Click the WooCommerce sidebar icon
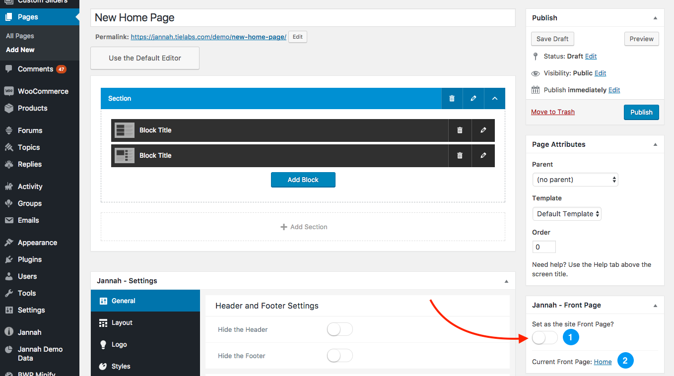674x376 pixels. tap(8, 91)
